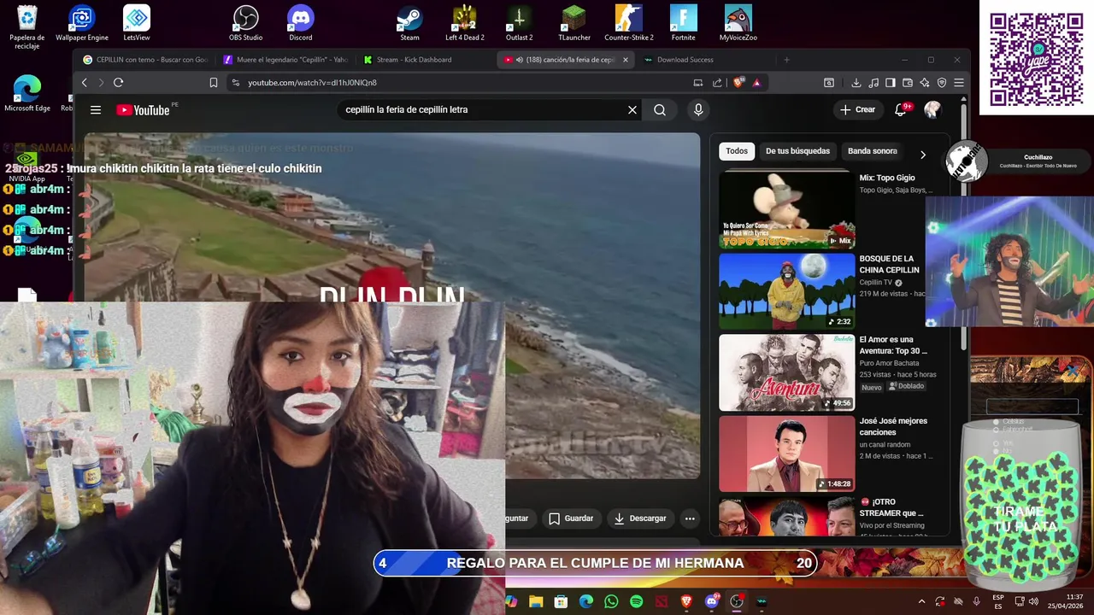This screenshot has width=1094, height=615.
Task: Open the Mix: Topo Gigio thumbnail
Action: coord(786,210)
